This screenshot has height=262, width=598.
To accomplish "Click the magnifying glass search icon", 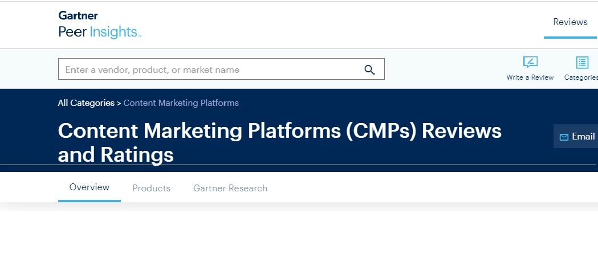I will 369,69.
